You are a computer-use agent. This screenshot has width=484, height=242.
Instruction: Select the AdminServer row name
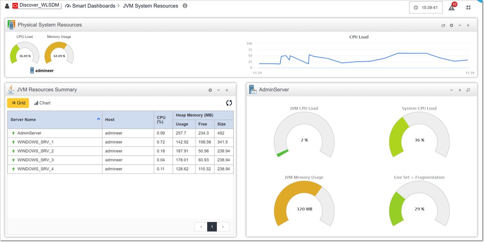tap(29, 133)
